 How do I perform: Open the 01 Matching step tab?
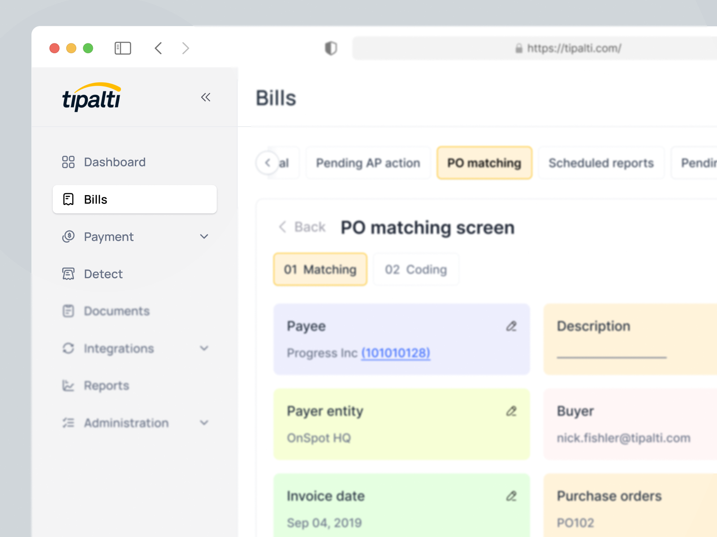(x=320, y=269)
